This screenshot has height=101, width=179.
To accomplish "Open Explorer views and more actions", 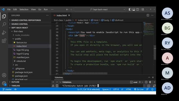I will click(47, 15).
